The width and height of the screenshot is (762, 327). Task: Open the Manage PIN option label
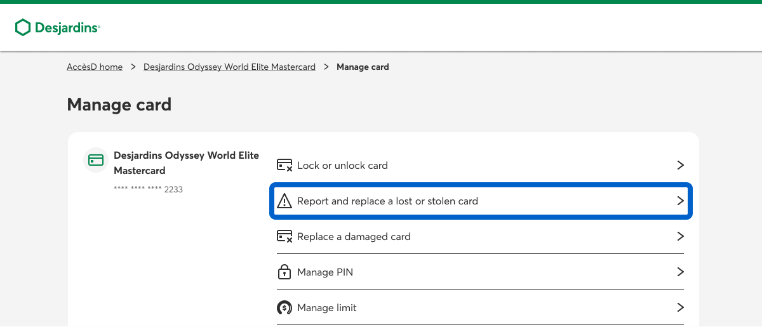325,272
